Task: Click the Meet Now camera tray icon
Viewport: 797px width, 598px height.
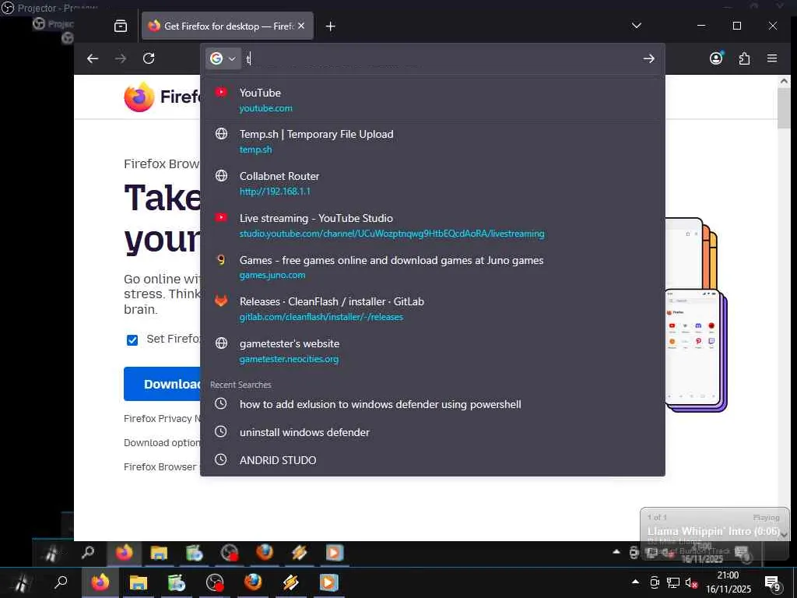Action: (x=655, y=582)
